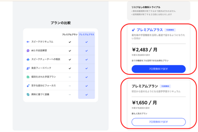Click the 興味に基づく語彙 icon
This screenshot has height=132, width=198.
(28, 94)
